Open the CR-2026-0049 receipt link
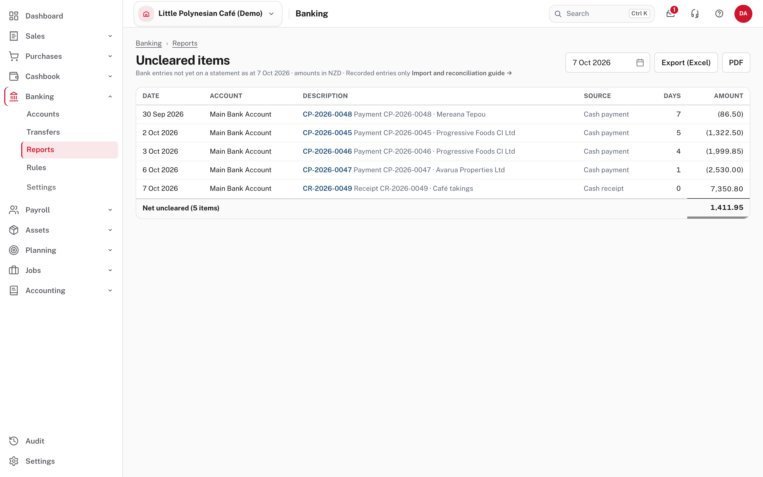The height and width of the screenshot is (477, 763). 327,188
